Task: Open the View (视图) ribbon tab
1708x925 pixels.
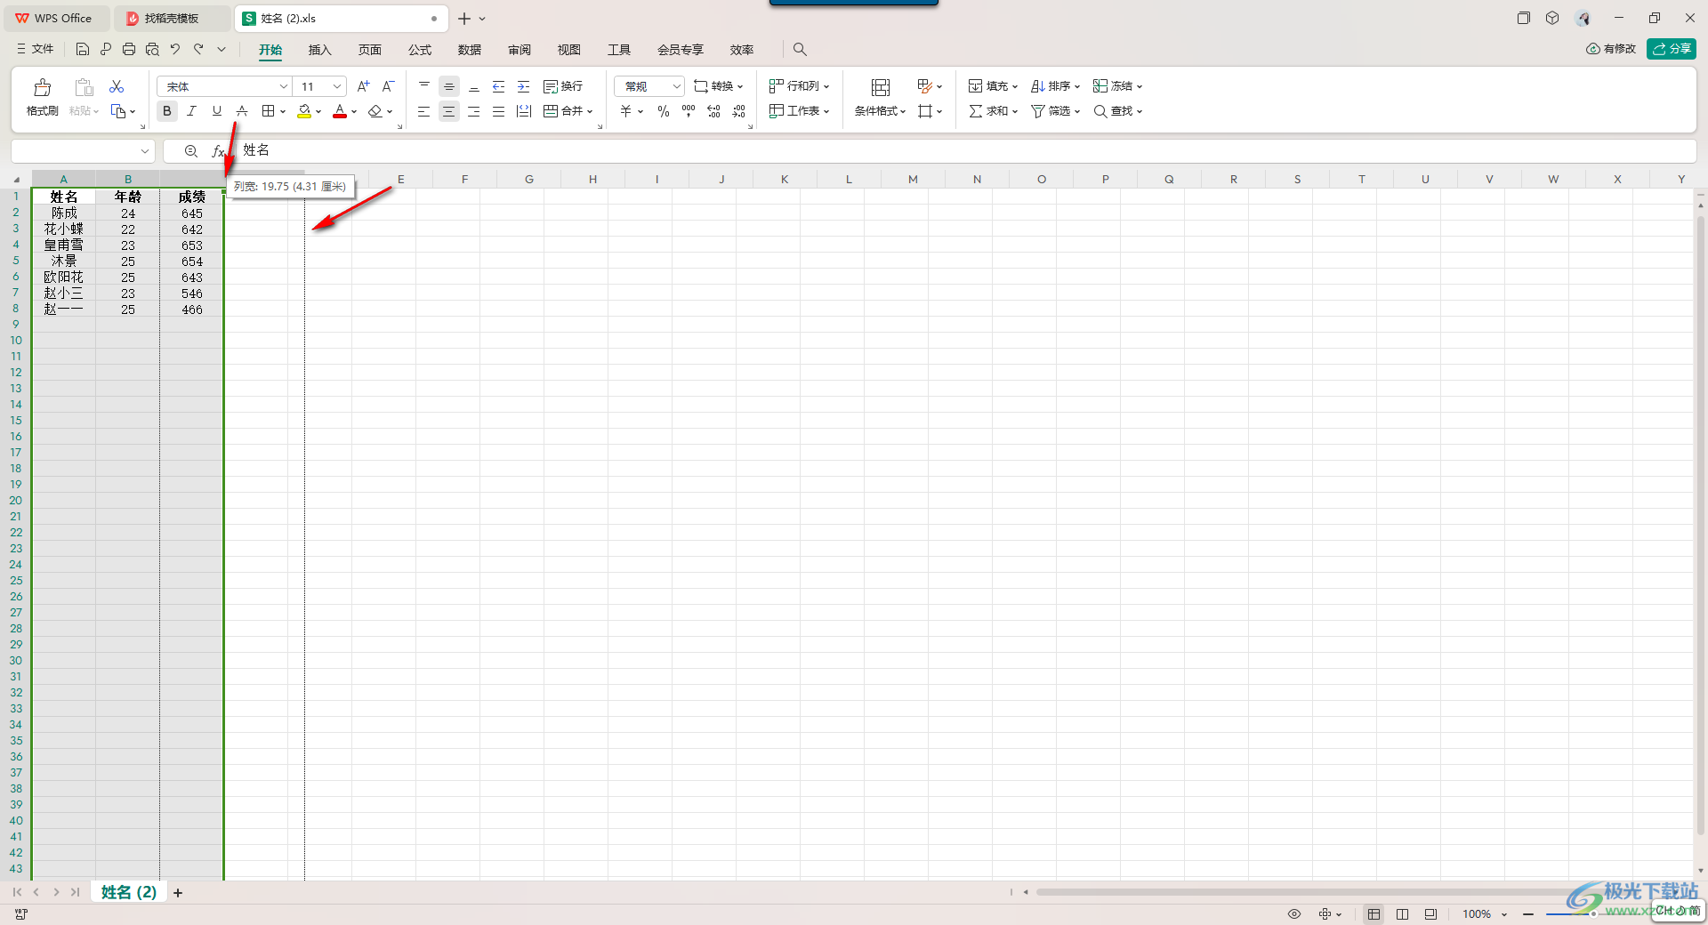Action: [568, 50]
